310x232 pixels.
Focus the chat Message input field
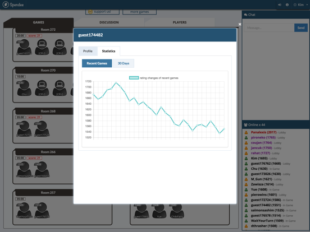click(269, 28)
